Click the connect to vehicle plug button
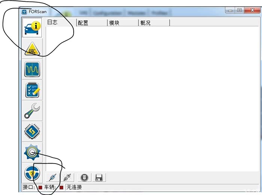Viewport: 262px width, 195px height. [53, 177]
